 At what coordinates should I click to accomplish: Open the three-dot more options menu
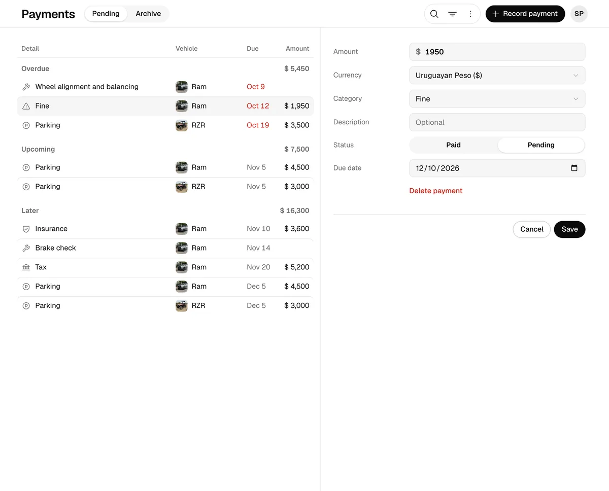(x=470, y=14)
